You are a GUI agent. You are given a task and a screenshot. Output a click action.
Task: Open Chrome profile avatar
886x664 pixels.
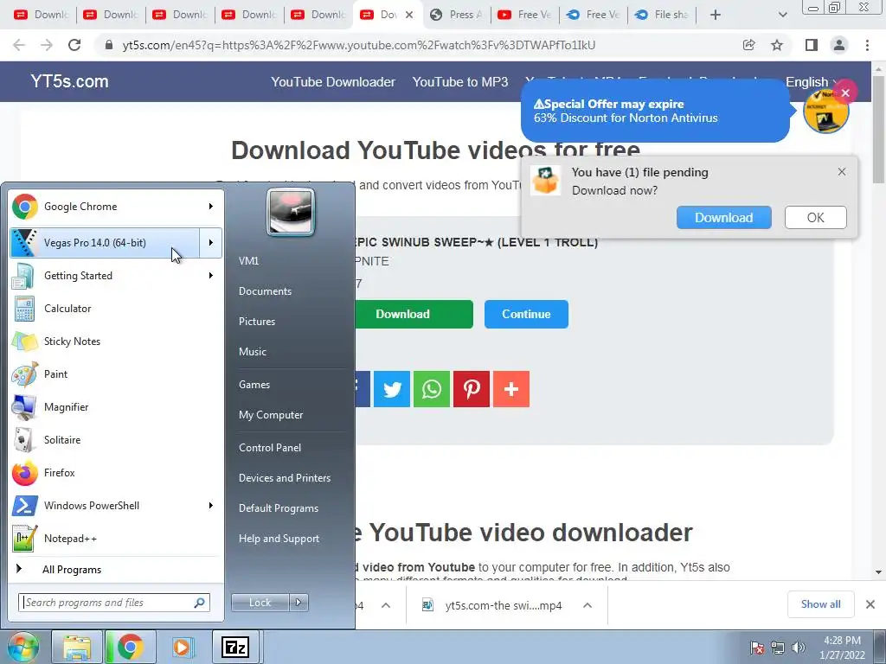click(x=839, y=45)
